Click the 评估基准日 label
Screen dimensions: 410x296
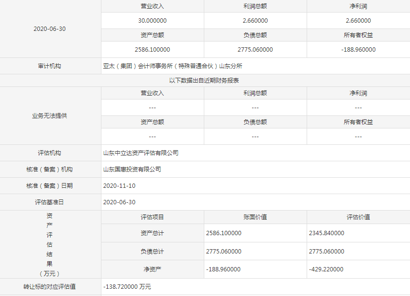coord(50,202)
